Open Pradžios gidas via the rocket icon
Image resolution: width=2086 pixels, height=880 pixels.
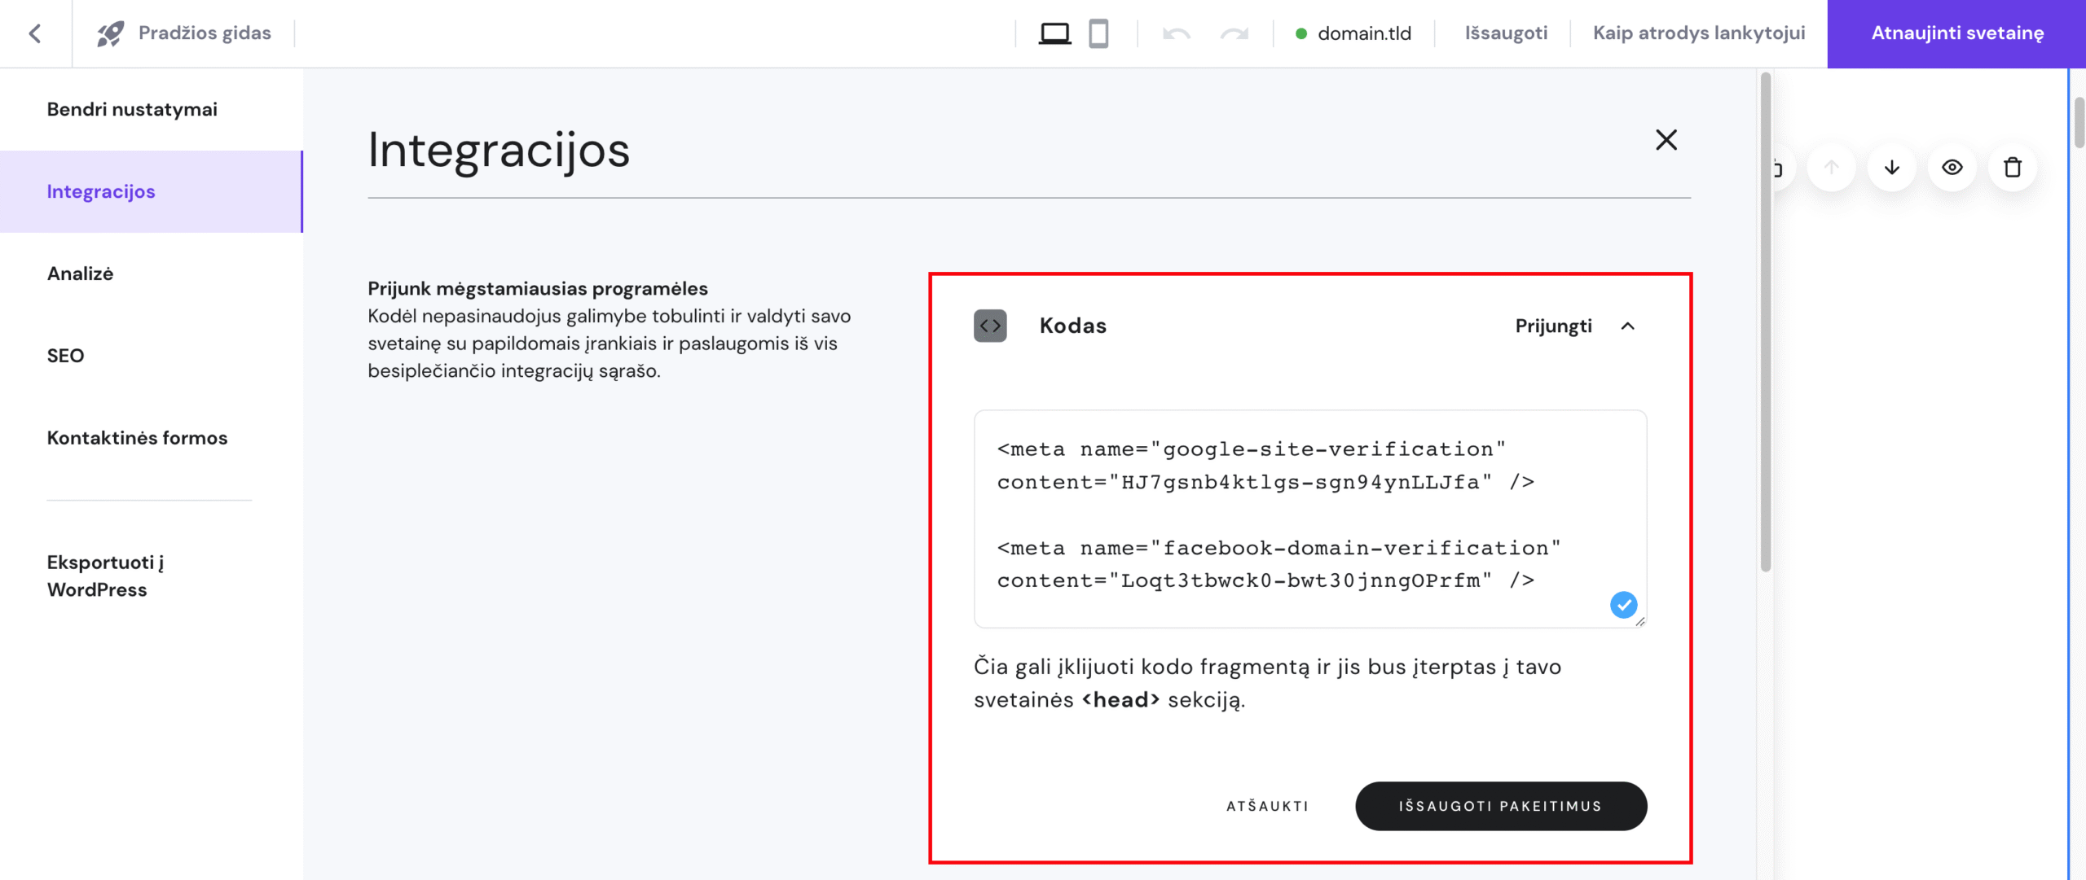pyautogui.click(x=110, y=33)
